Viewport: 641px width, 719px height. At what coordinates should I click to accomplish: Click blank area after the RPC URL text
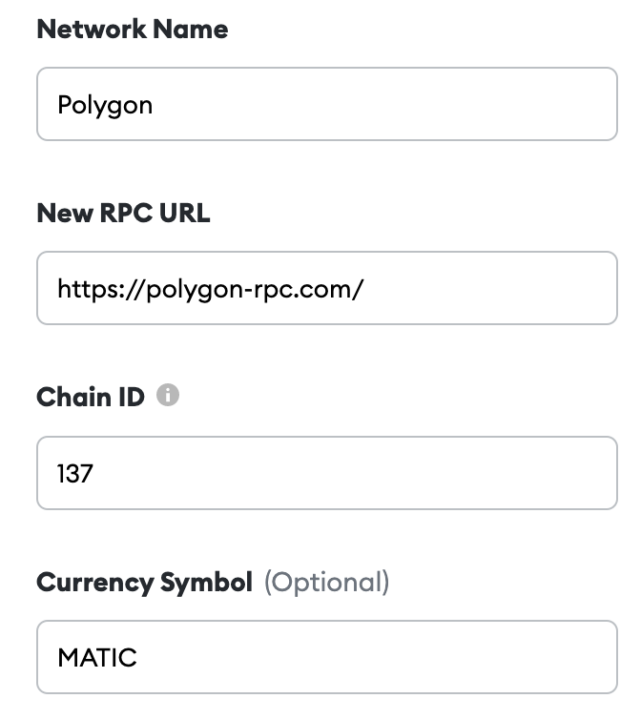click(486, 288)
